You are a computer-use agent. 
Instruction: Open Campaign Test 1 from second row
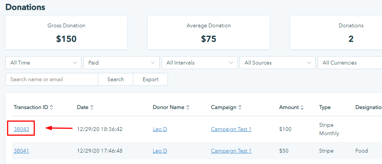click(x=231, y=151)
